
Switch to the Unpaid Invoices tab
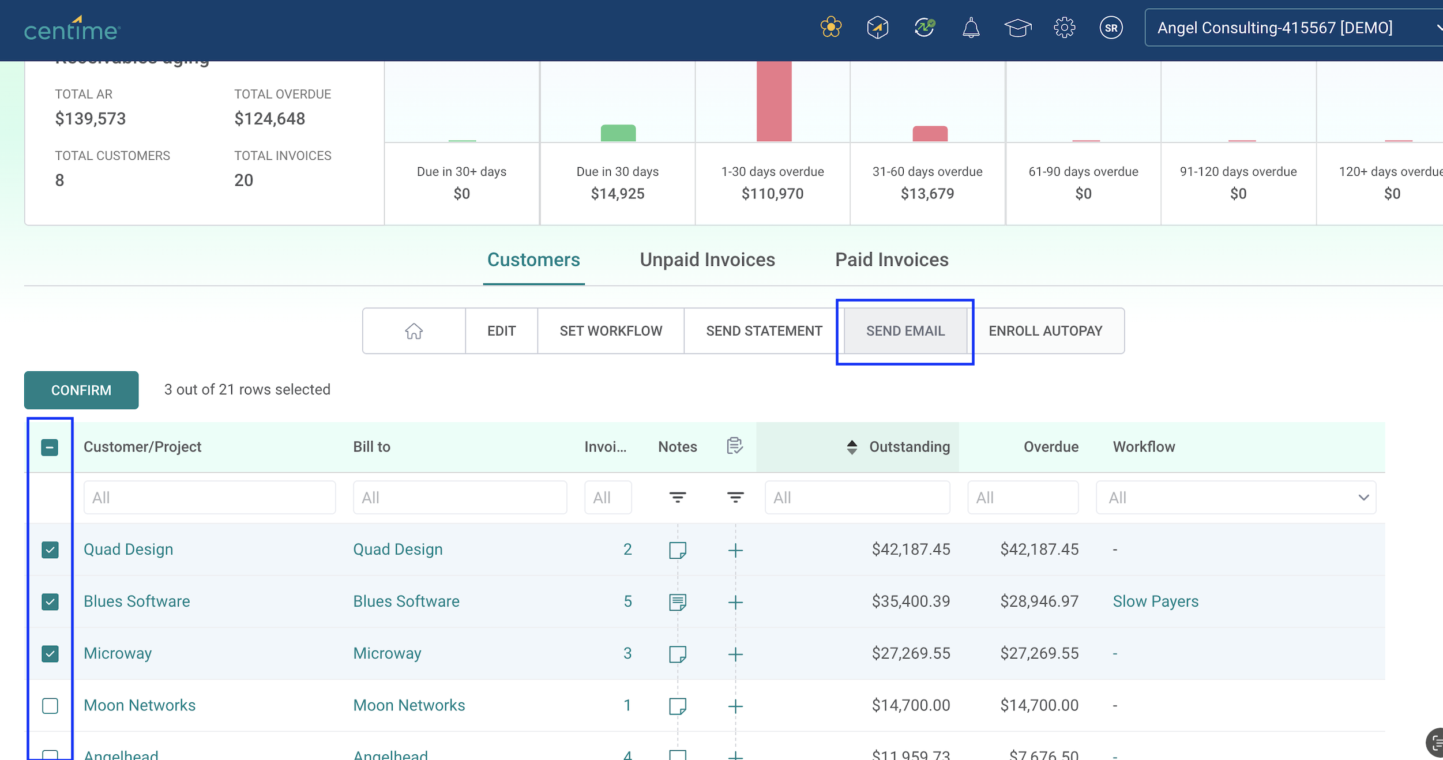pos(707,260)
